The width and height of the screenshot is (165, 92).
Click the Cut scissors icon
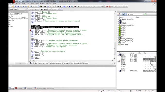[23, 7]
